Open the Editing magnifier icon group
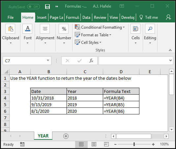Image resolution: width=176 pixels, height=149 pixels. coord(150,29)
